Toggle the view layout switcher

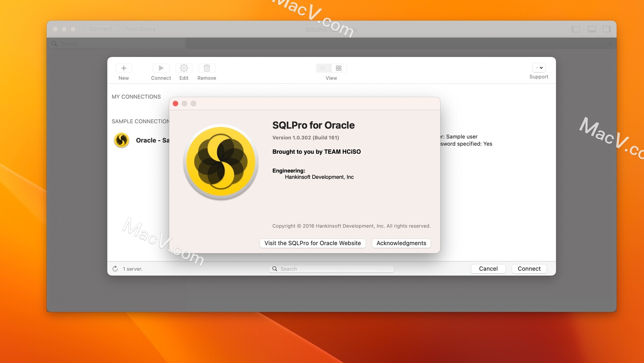pyautogui.click(x=331, y=68)
